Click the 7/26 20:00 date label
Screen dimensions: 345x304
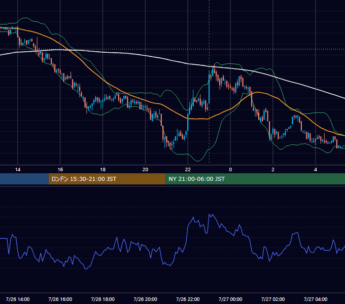tap(145, 299)
